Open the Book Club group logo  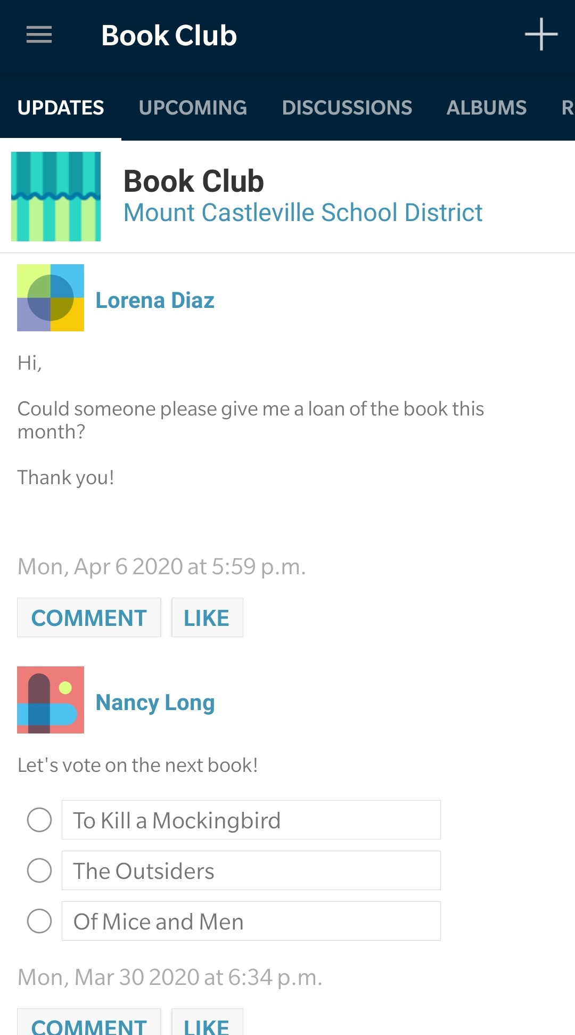coord(56,197)
